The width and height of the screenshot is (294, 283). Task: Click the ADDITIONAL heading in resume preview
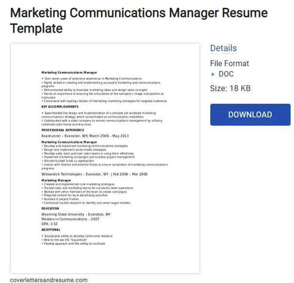tap(51, 229)
